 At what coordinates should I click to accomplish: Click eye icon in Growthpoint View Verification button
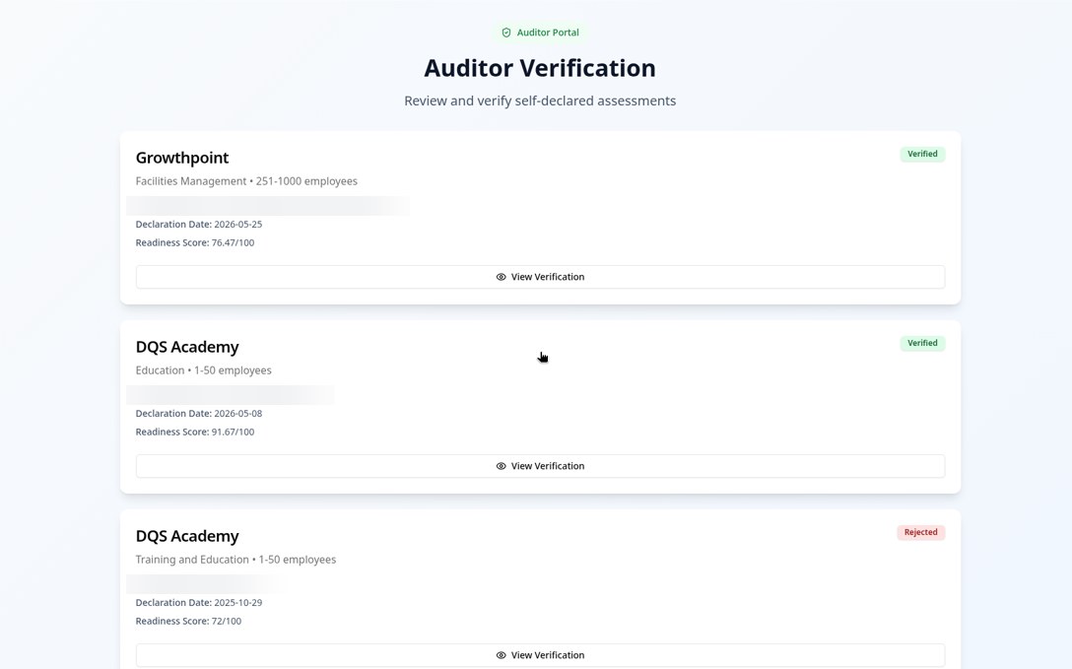(x=502, y=277)
